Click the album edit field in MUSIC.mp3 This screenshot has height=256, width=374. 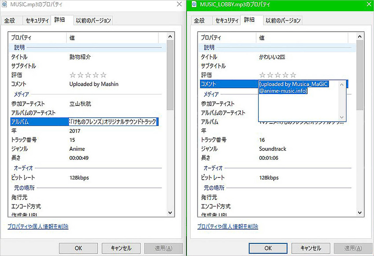click(113, 122)
